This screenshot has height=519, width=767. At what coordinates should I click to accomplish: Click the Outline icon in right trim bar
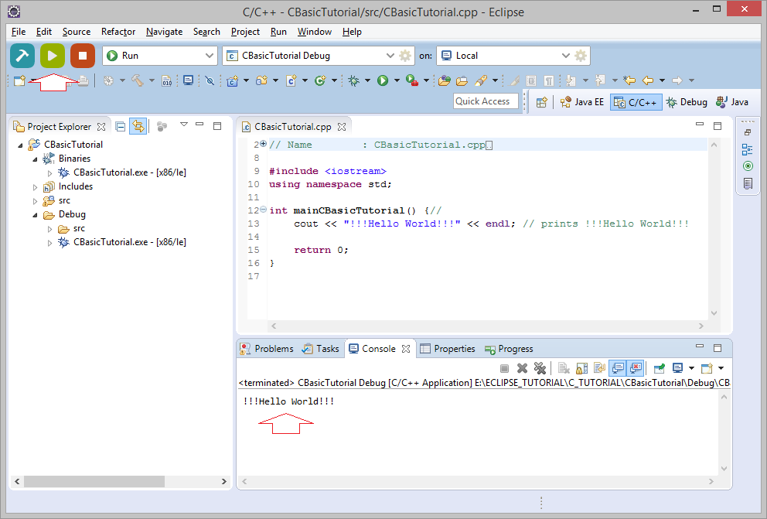point(748,150)
